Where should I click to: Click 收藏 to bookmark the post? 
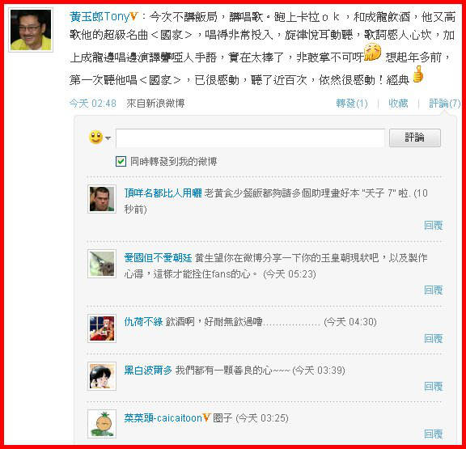point(398,103)
